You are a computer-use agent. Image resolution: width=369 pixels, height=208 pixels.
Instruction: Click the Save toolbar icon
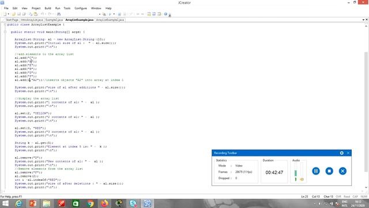pos(19,14)
